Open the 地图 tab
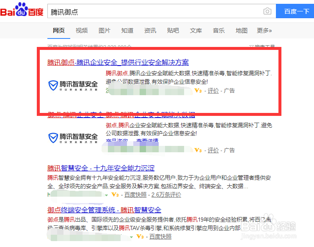 242,30
